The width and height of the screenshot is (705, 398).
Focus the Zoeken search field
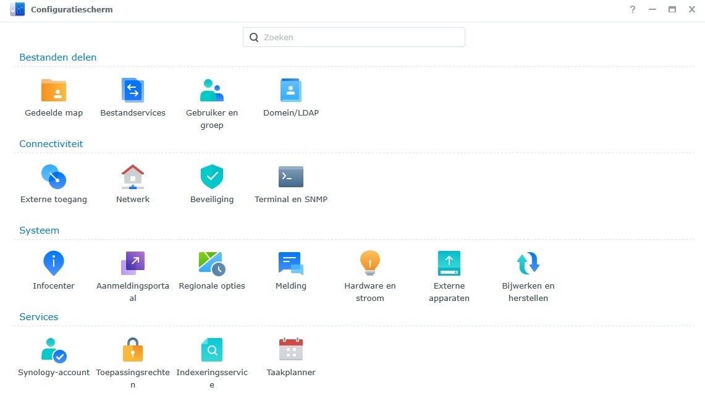354,37
